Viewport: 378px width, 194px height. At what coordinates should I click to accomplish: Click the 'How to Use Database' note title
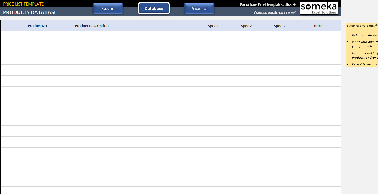[x=362, y=26]
